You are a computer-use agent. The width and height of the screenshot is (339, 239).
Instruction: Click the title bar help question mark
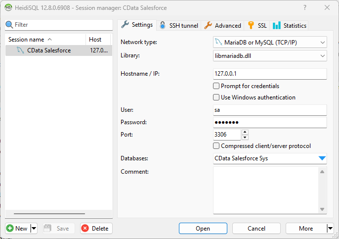point(304,7)
